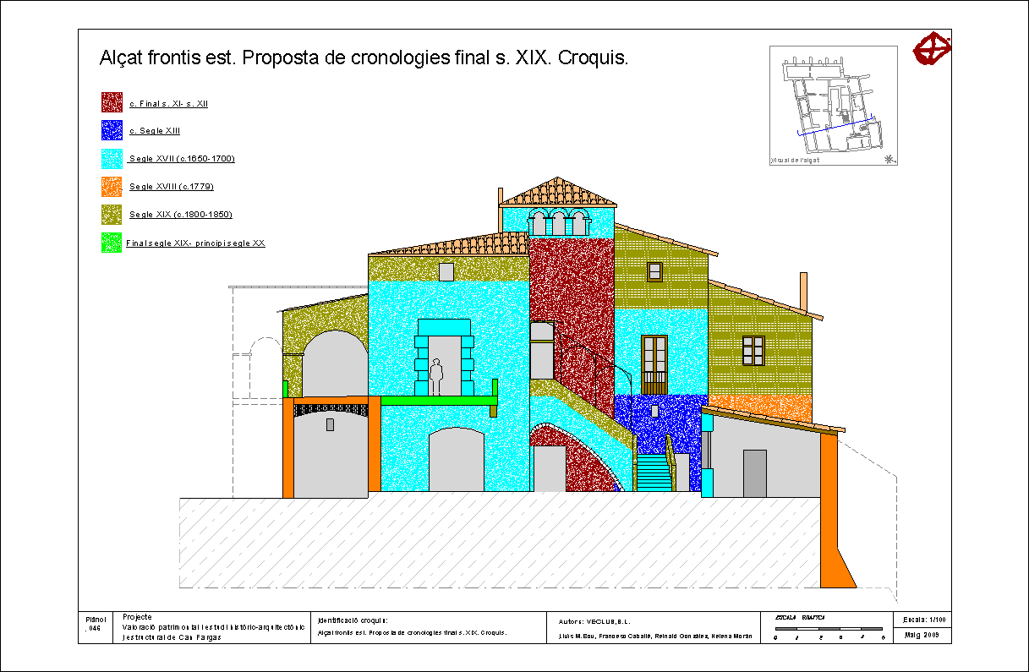1029x672 pixels.
Task: Click the dark red legend swatch
Action: (x=112, y=103)
